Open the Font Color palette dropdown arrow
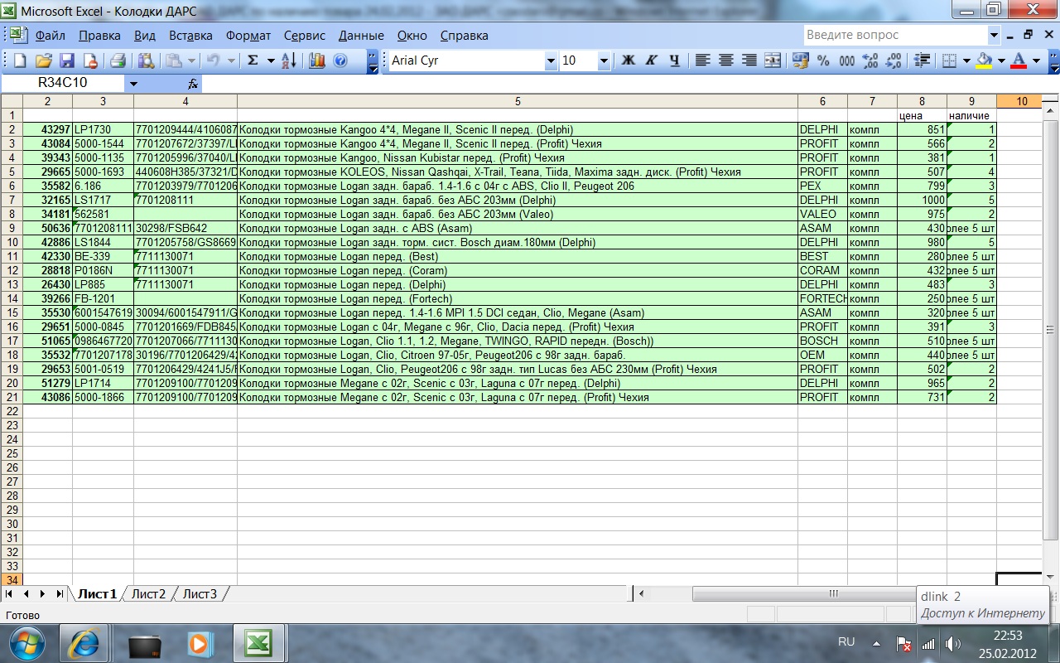Screen dimensions: 1060x663 point(1036,60)
